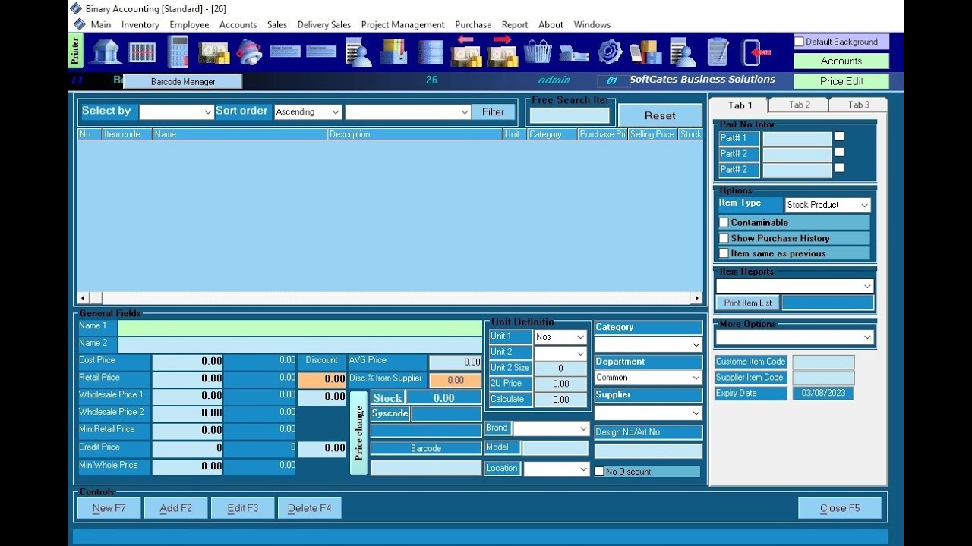Click the colored boxes packages icon
This screenshot has width=972, height=546.
[x=646, y=52]
